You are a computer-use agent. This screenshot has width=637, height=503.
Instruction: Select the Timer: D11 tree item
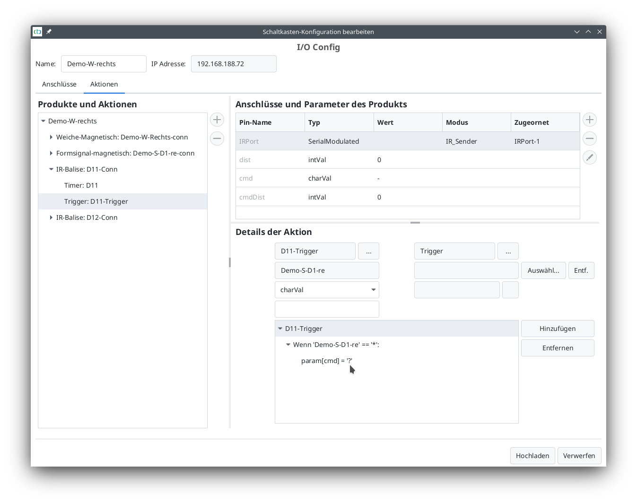(x=81, y=185)
